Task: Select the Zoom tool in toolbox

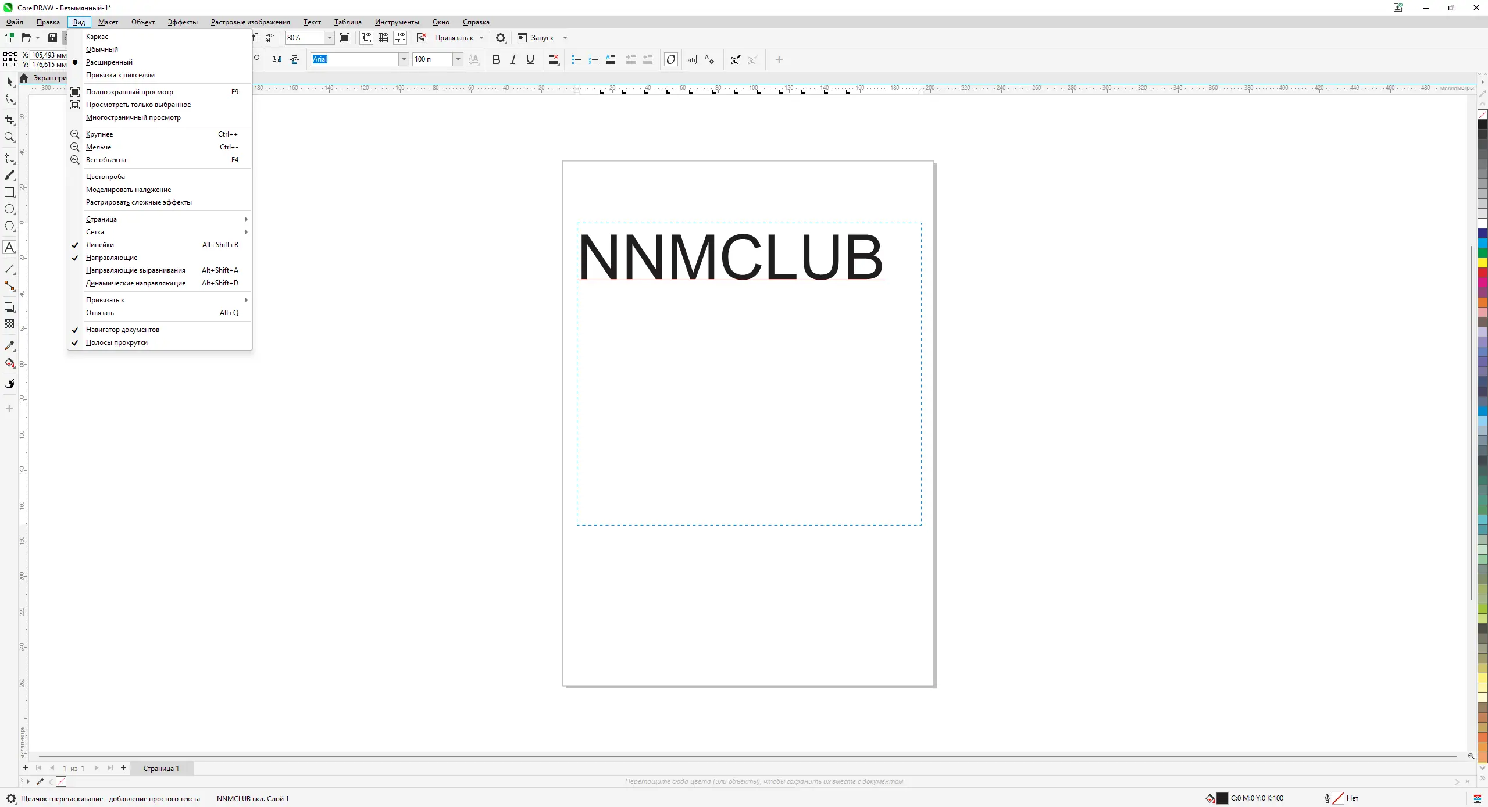Action: pos(9,137)
